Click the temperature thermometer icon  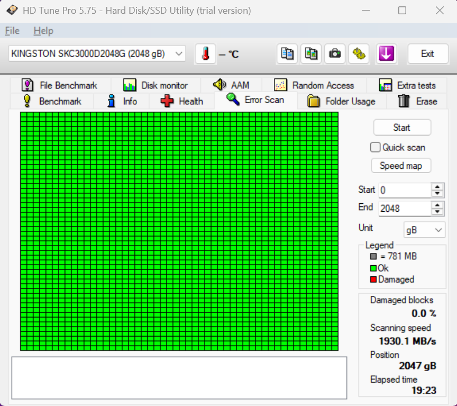[x=205, y=53]
